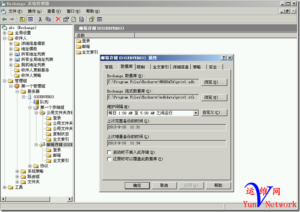Click tree pane scroll left arrow
This screenshot has height=212, width=300.
click(3, 199)
